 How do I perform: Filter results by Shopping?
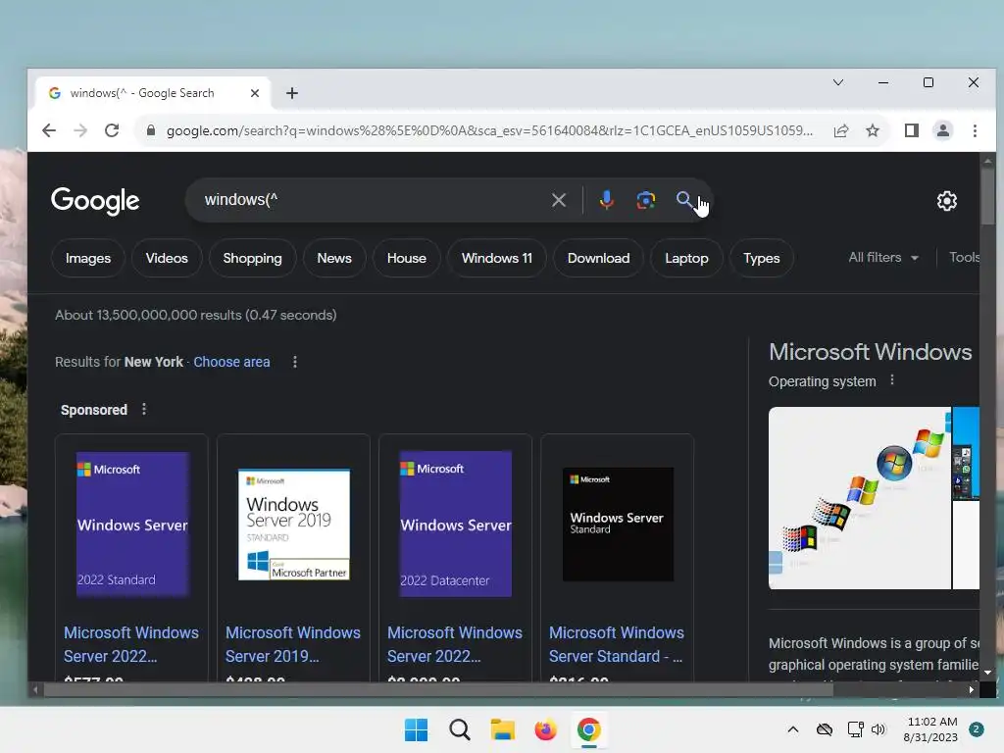tap(252, 259)
